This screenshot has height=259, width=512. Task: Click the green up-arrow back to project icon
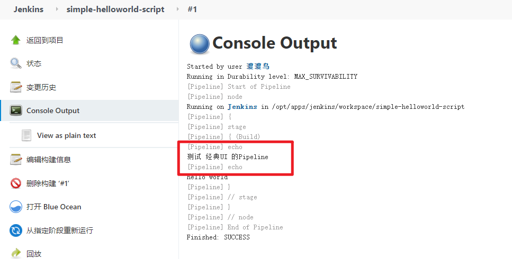pyautogui.click(x=16, y=40)
